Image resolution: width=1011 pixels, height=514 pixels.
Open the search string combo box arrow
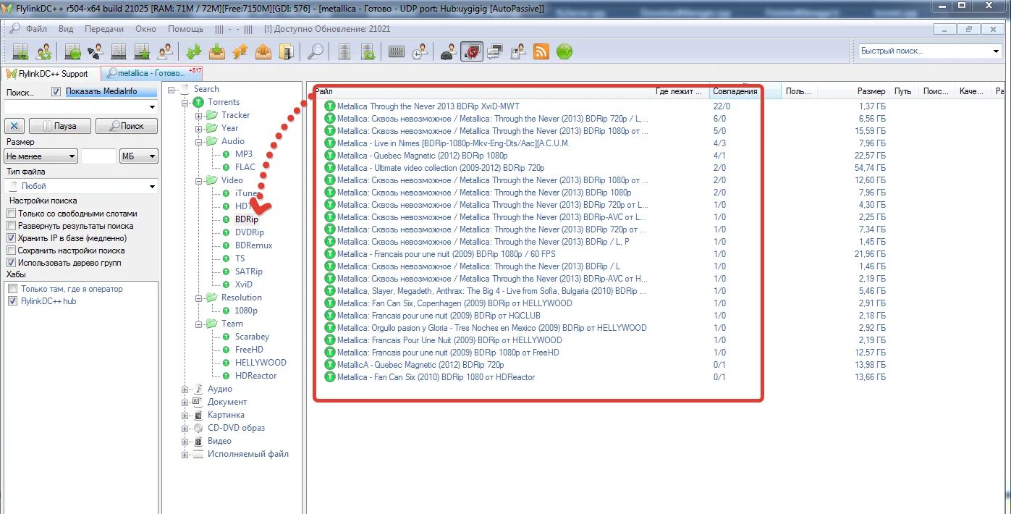[152, 107]
